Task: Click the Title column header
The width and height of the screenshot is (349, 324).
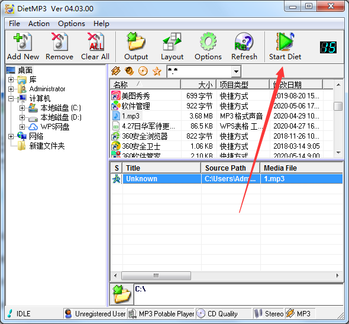Action: [x=161, y=168]
